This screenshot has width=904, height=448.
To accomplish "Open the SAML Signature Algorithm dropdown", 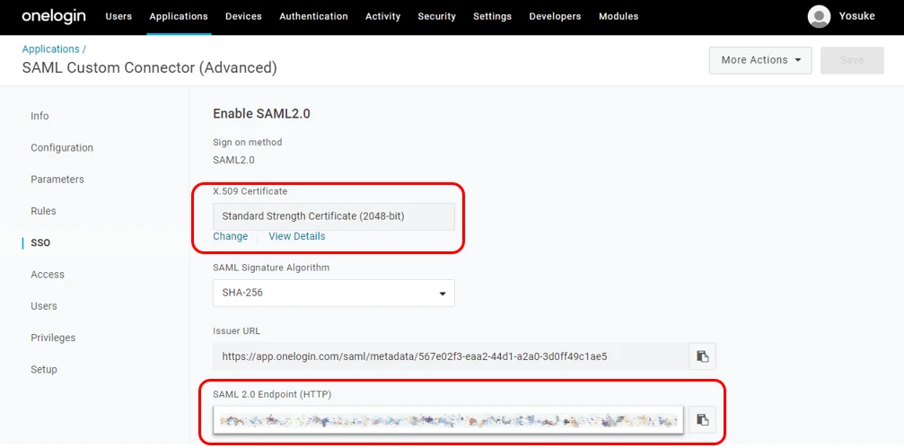I will (x=334, y=293).
